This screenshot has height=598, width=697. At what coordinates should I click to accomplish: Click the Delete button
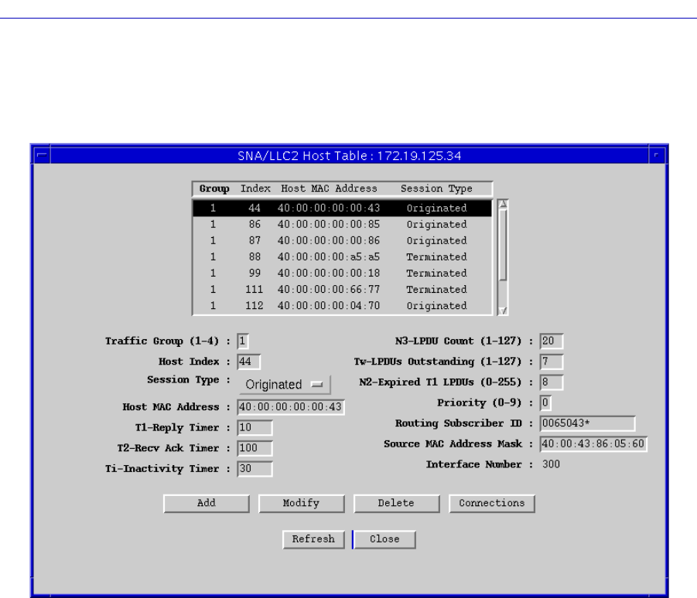(397, 504)
